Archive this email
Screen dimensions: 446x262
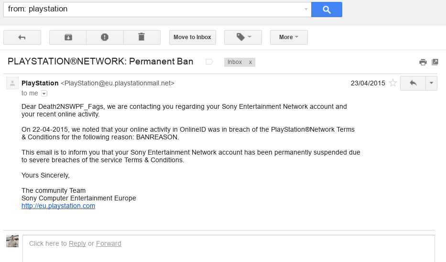(68, 38)
